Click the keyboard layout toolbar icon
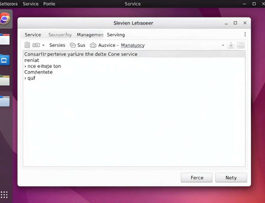265x203 pixels. pyautogui.click(x=36, y=45)
